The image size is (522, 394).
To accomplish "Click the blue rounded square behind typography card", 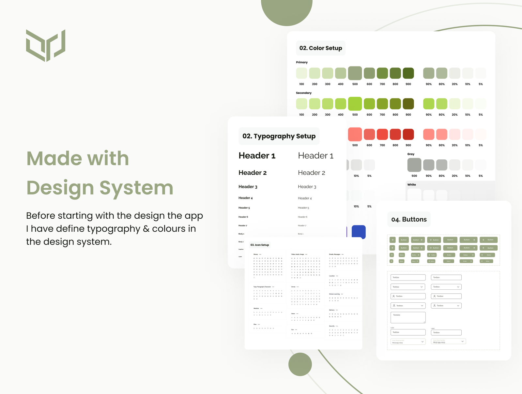I will pos(359,231).
